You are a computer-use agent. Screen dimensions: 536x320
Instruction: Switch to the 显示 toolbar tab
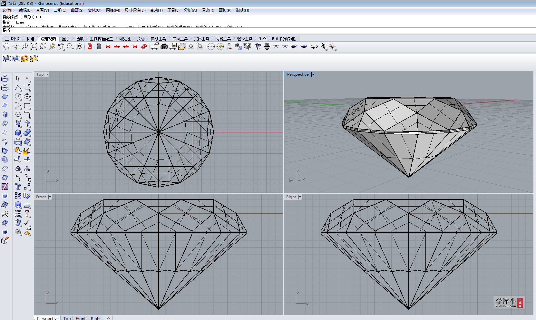(x=66, y=39)
